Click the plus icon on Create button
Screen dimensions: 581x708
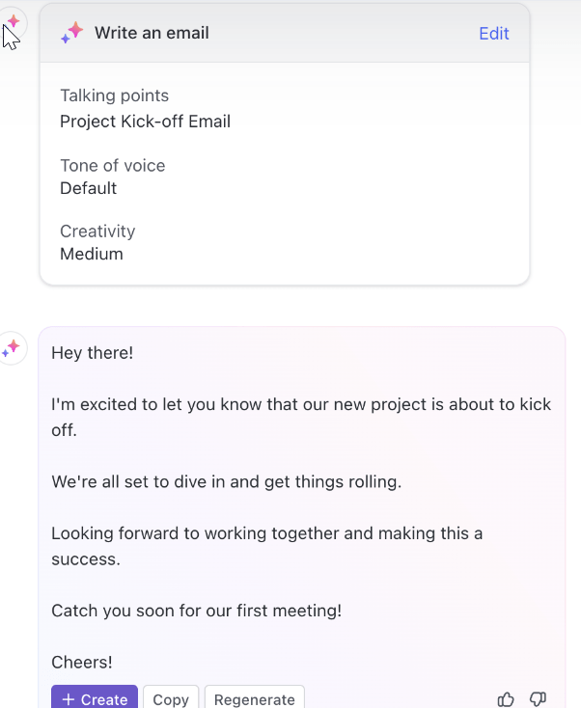[69, 699]
